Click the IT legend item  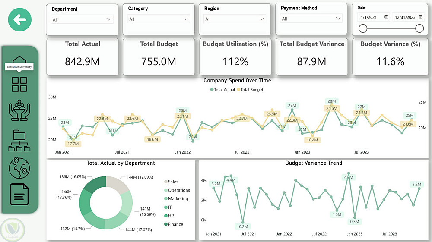(x=170, y=207)
